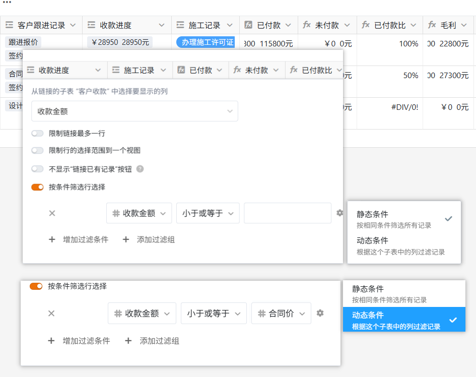Remove the upper 收款金额 filter with X icon

tap(52, 213)
